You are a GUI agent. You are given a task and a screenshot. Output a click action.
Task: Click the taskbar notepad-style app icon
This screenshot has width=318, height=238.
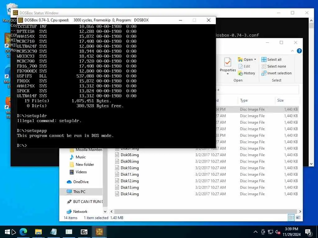pyautogui.click(x=53, y=232)
